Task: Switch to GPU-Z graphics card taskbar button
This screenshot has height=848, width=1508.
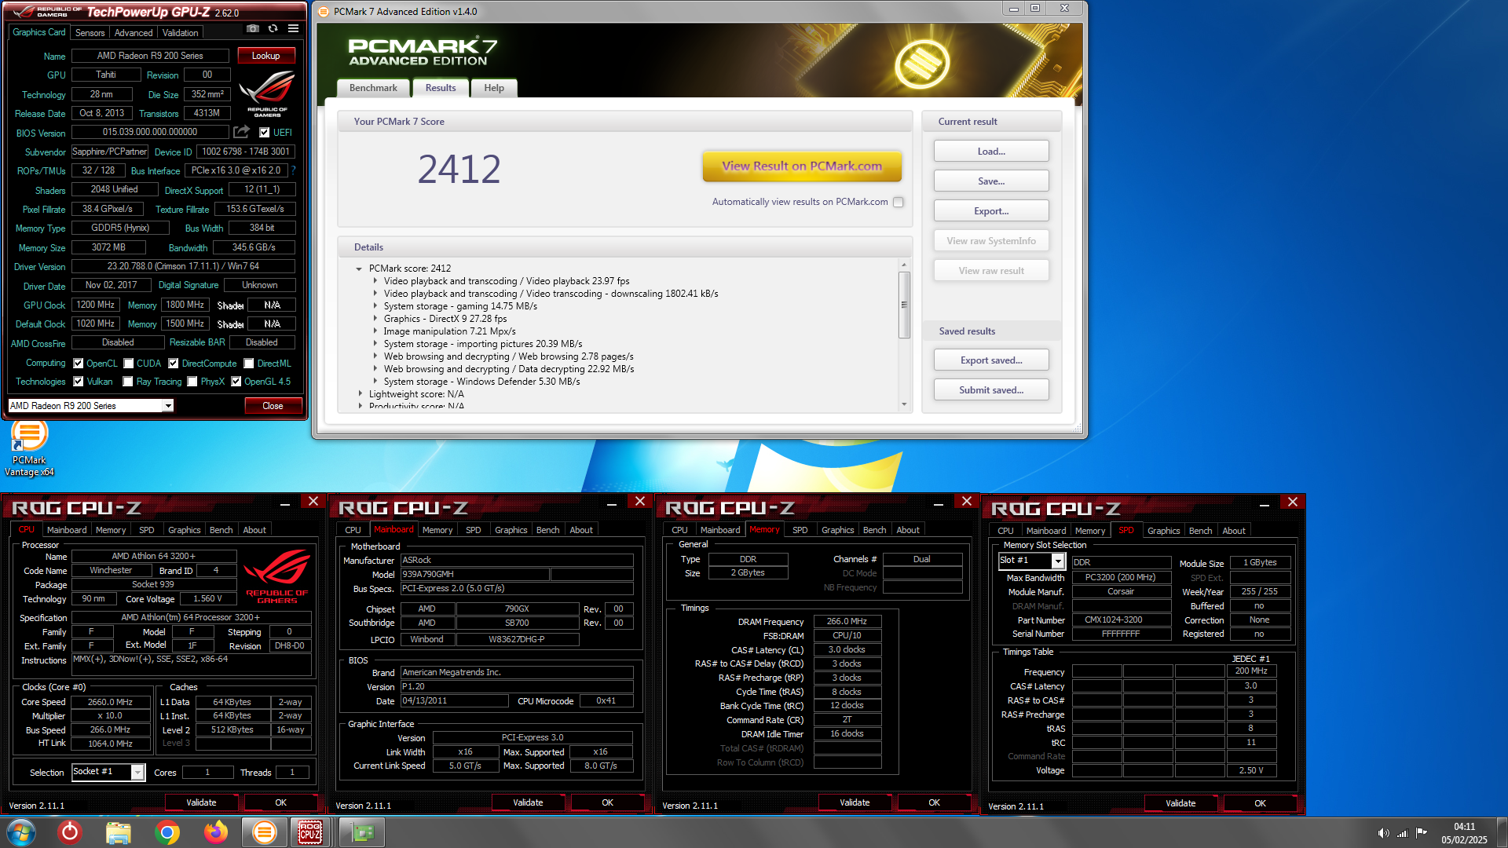Action: (x=362, y=832)
